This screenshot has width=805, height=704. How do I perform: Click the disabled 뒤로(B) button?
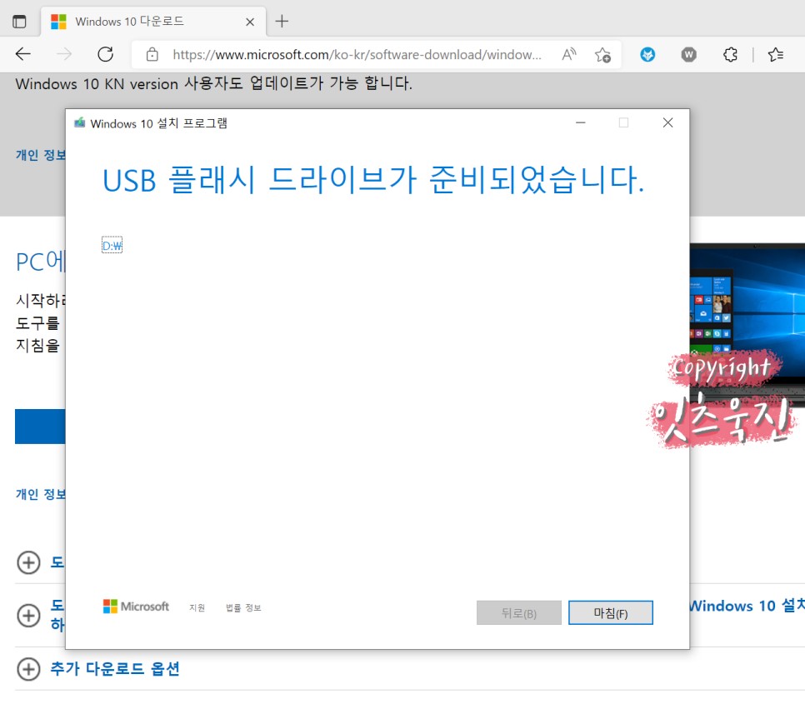point(518,612)
